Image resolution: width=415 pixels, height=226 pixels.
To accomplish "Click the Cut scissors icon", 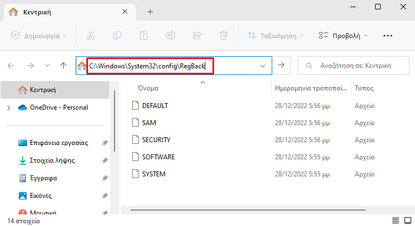I will pos(91,35).
